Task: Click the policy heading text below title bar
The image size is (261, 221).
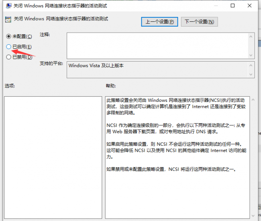Action: pos(61,19)
